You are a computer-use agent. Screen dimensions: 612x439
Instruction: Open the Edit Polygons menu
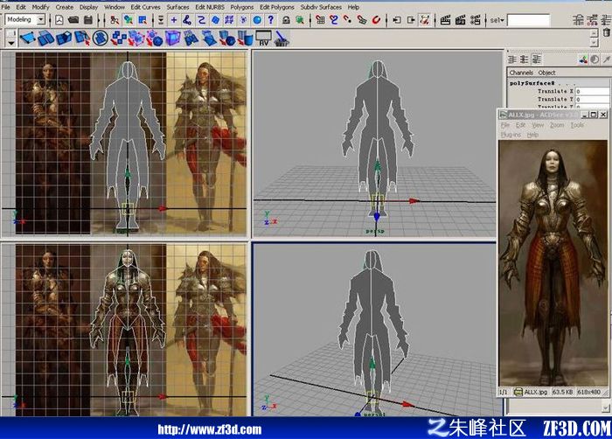[277, 7]
